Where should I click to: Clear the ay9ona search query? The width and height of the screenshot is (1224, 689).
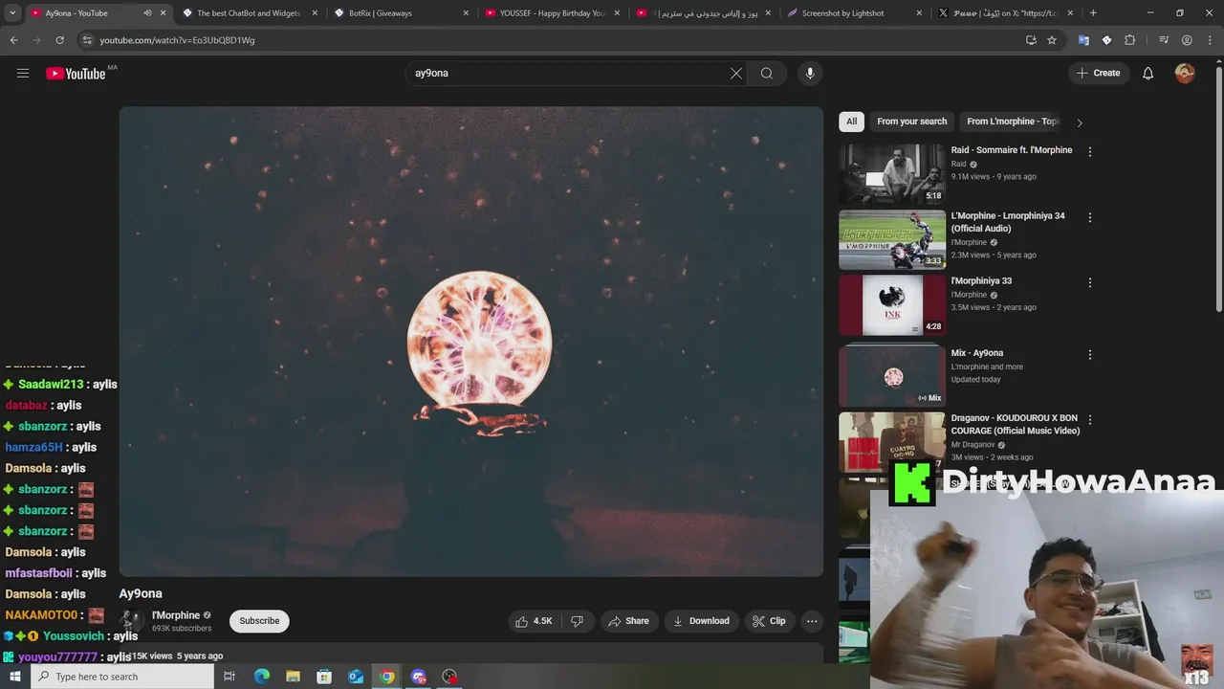(736, 73)
